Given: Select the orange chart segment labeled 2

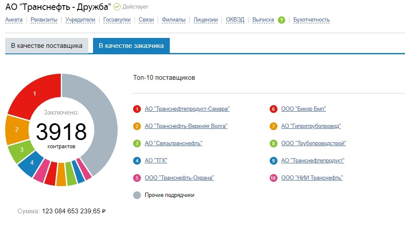Looking at the screenshot, I should click(x=17, y=129).
